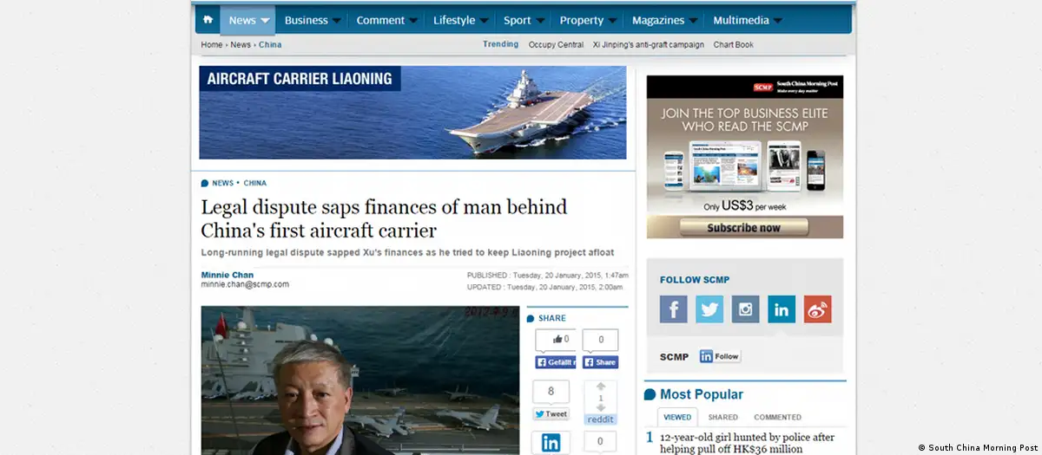Open the Occupy Central trending link
The height and width of the screenshot is (455, 1042).
tap(556, 44)
